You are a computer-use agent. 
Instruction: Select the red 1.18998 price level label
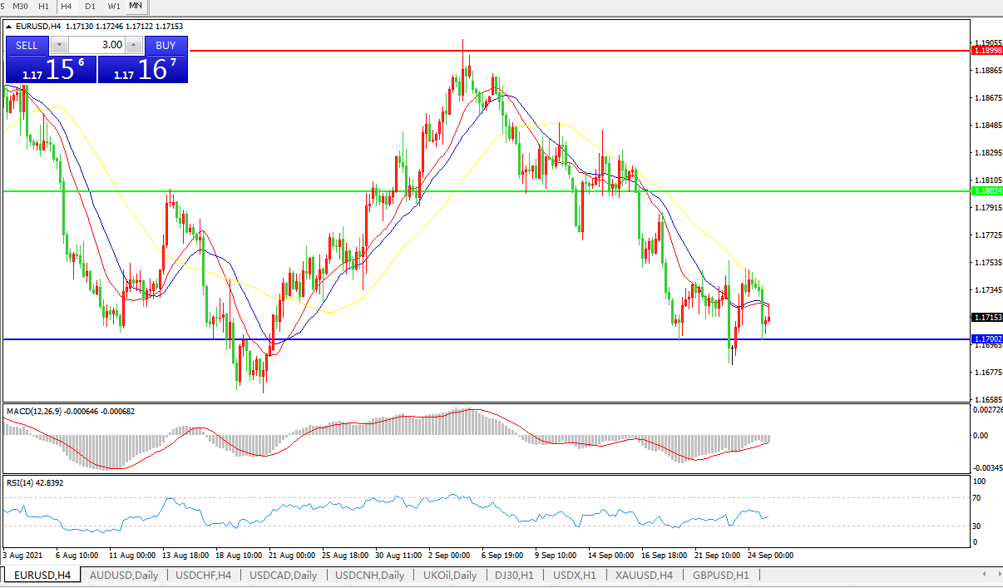(986, 51)
